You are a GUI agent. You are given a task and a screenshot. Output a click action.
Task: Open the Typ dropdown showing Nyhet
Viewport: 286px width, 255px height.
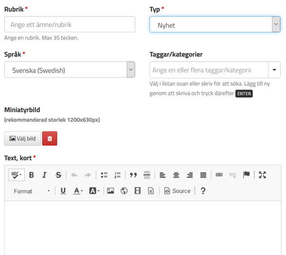coord(215,25)
